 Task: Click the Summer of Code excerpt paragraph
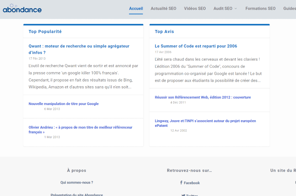click(208, 70)
